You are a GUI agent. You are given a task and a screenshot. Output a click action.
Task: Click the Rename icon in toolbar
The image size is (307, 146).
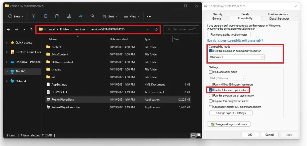69,16
